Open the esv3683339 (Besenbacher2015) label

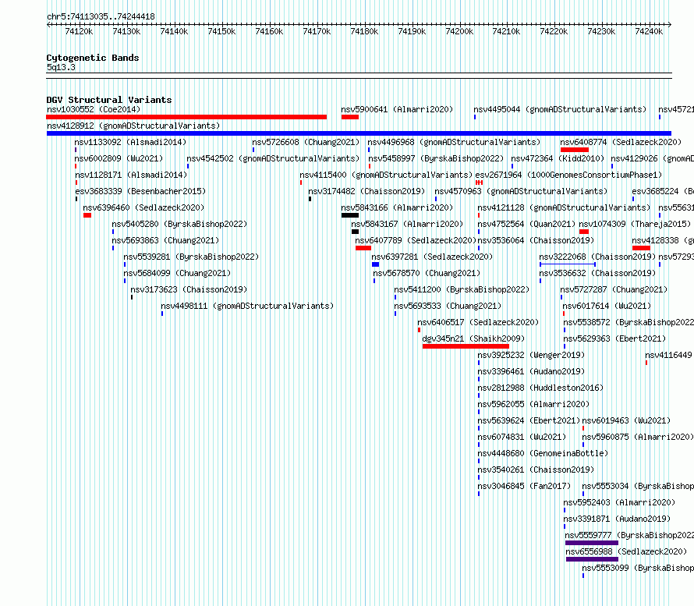140,191
